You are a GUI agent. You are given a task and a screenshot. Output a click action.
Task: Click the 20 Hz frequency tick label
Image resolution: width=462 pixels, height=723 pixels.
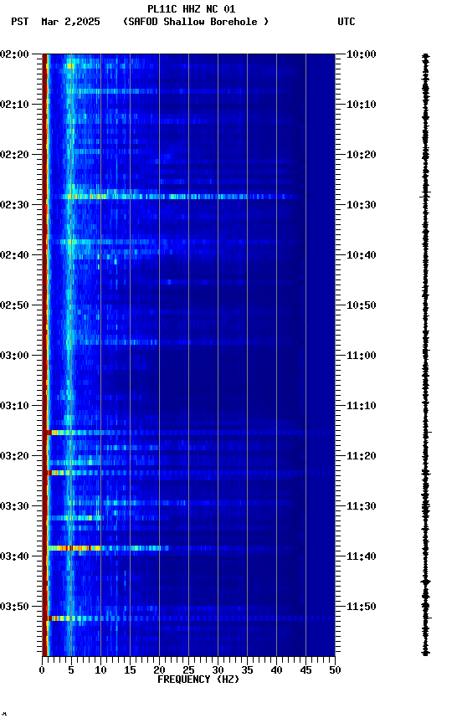(159, 670)
